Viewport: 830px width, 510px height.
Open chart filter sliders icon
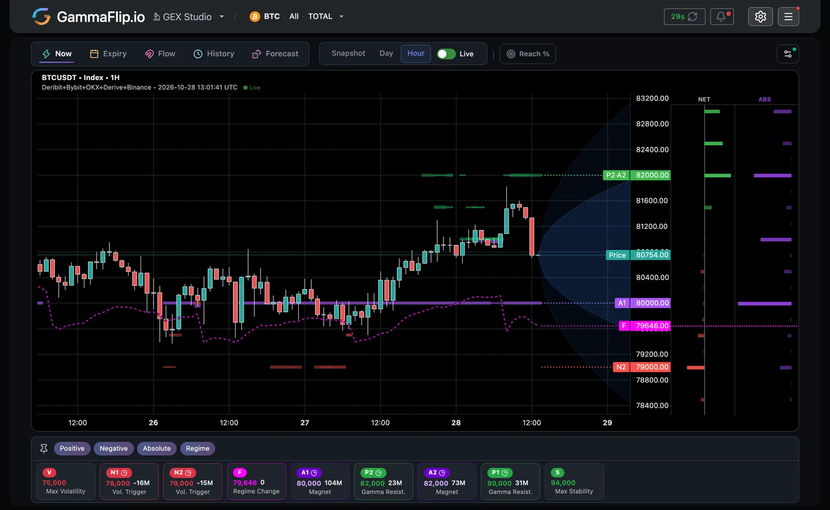coord(787,54)
